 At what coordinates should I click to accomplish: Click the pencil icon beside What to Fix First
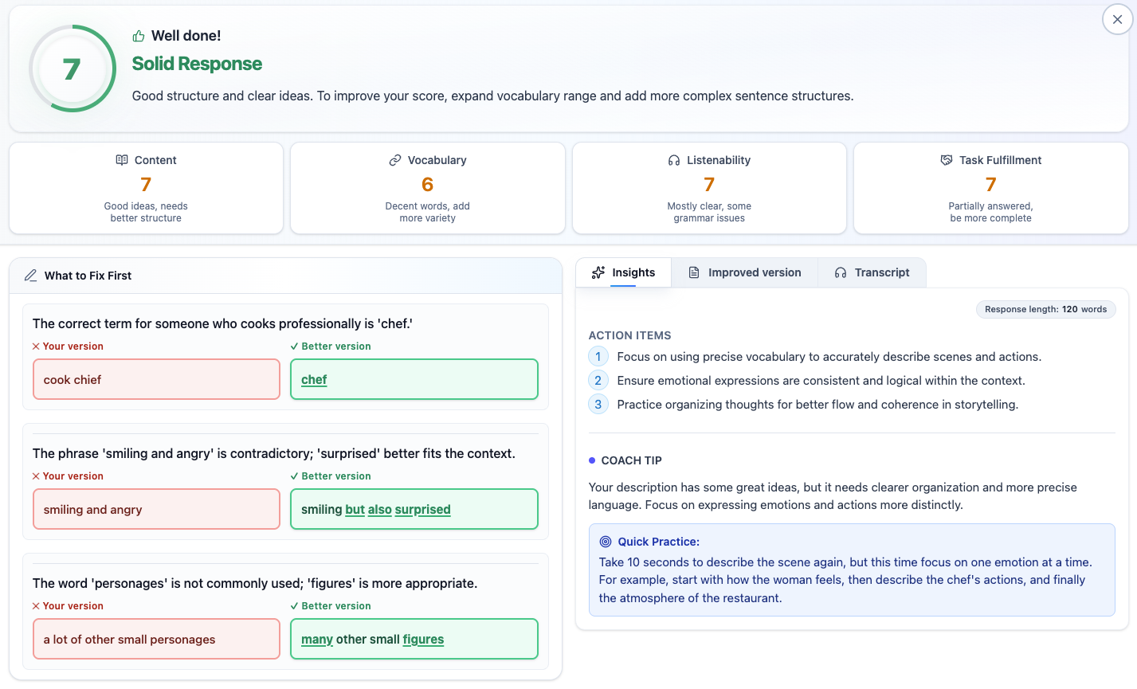[x=30, y=275]
